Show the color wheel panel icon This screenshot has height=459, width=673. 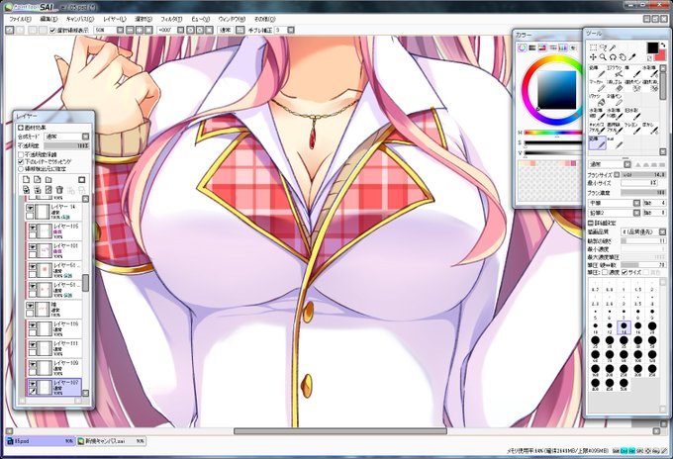click(x=523, y=47)
